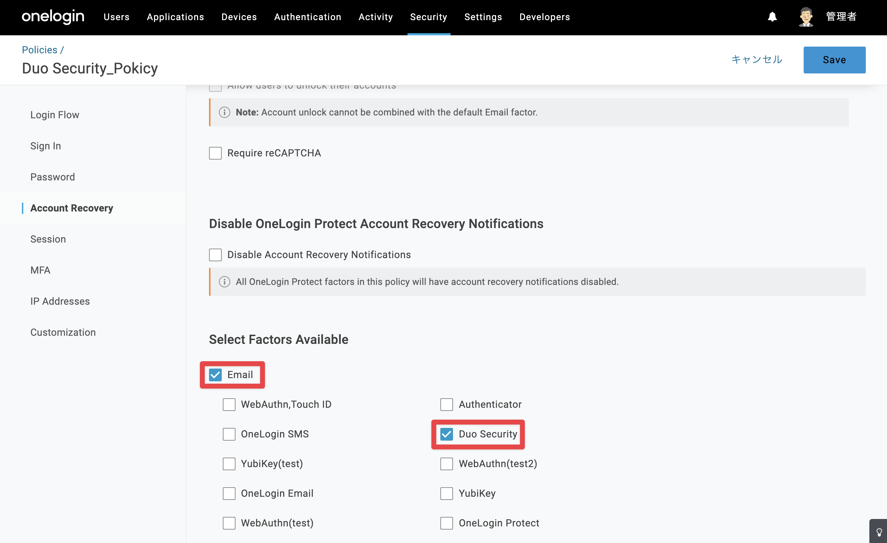Open the admin user avatar
The image size is (887, 543).
tap(806, 17)
